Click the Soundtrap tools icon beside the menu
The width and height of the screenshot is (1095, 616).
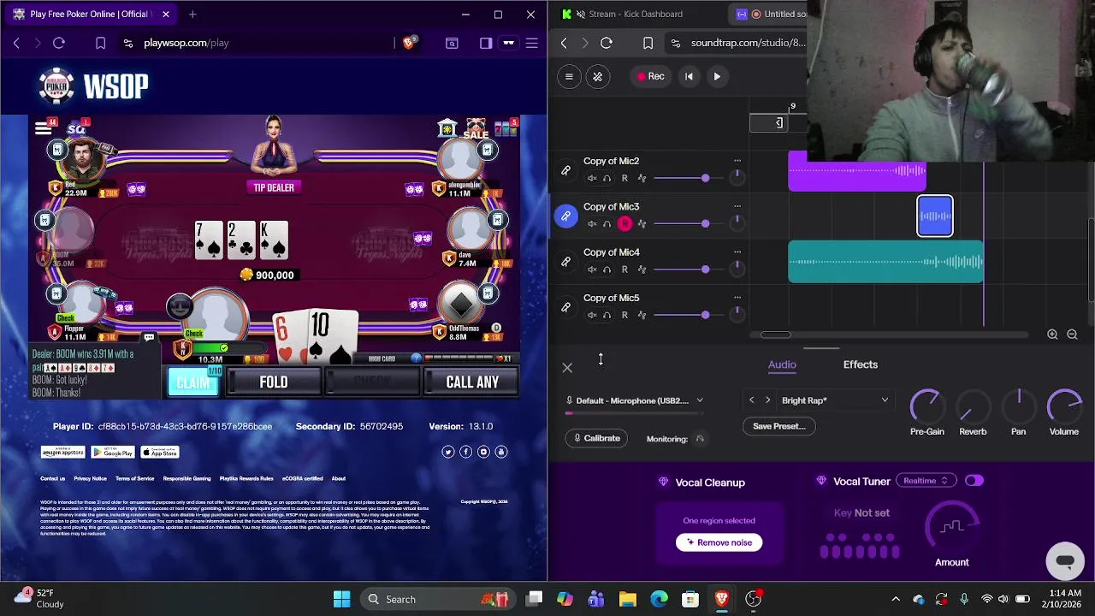click(598, 77)
